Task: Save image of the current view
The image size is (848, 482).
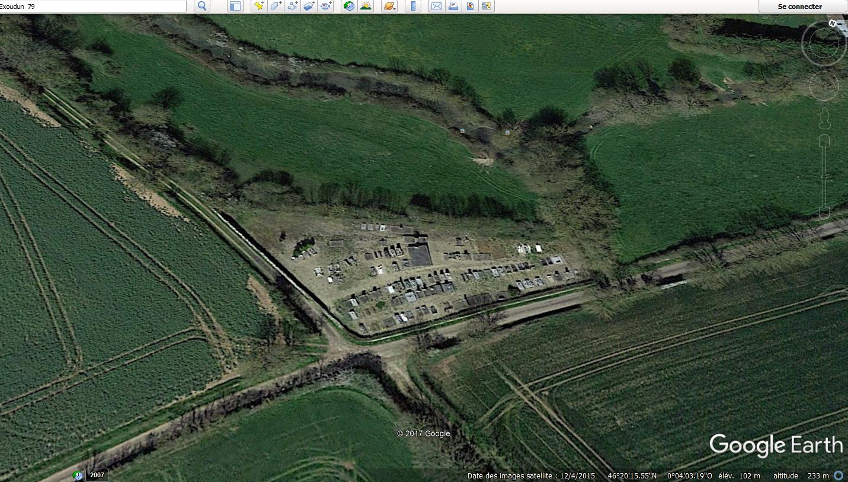Action: [470, 6]
